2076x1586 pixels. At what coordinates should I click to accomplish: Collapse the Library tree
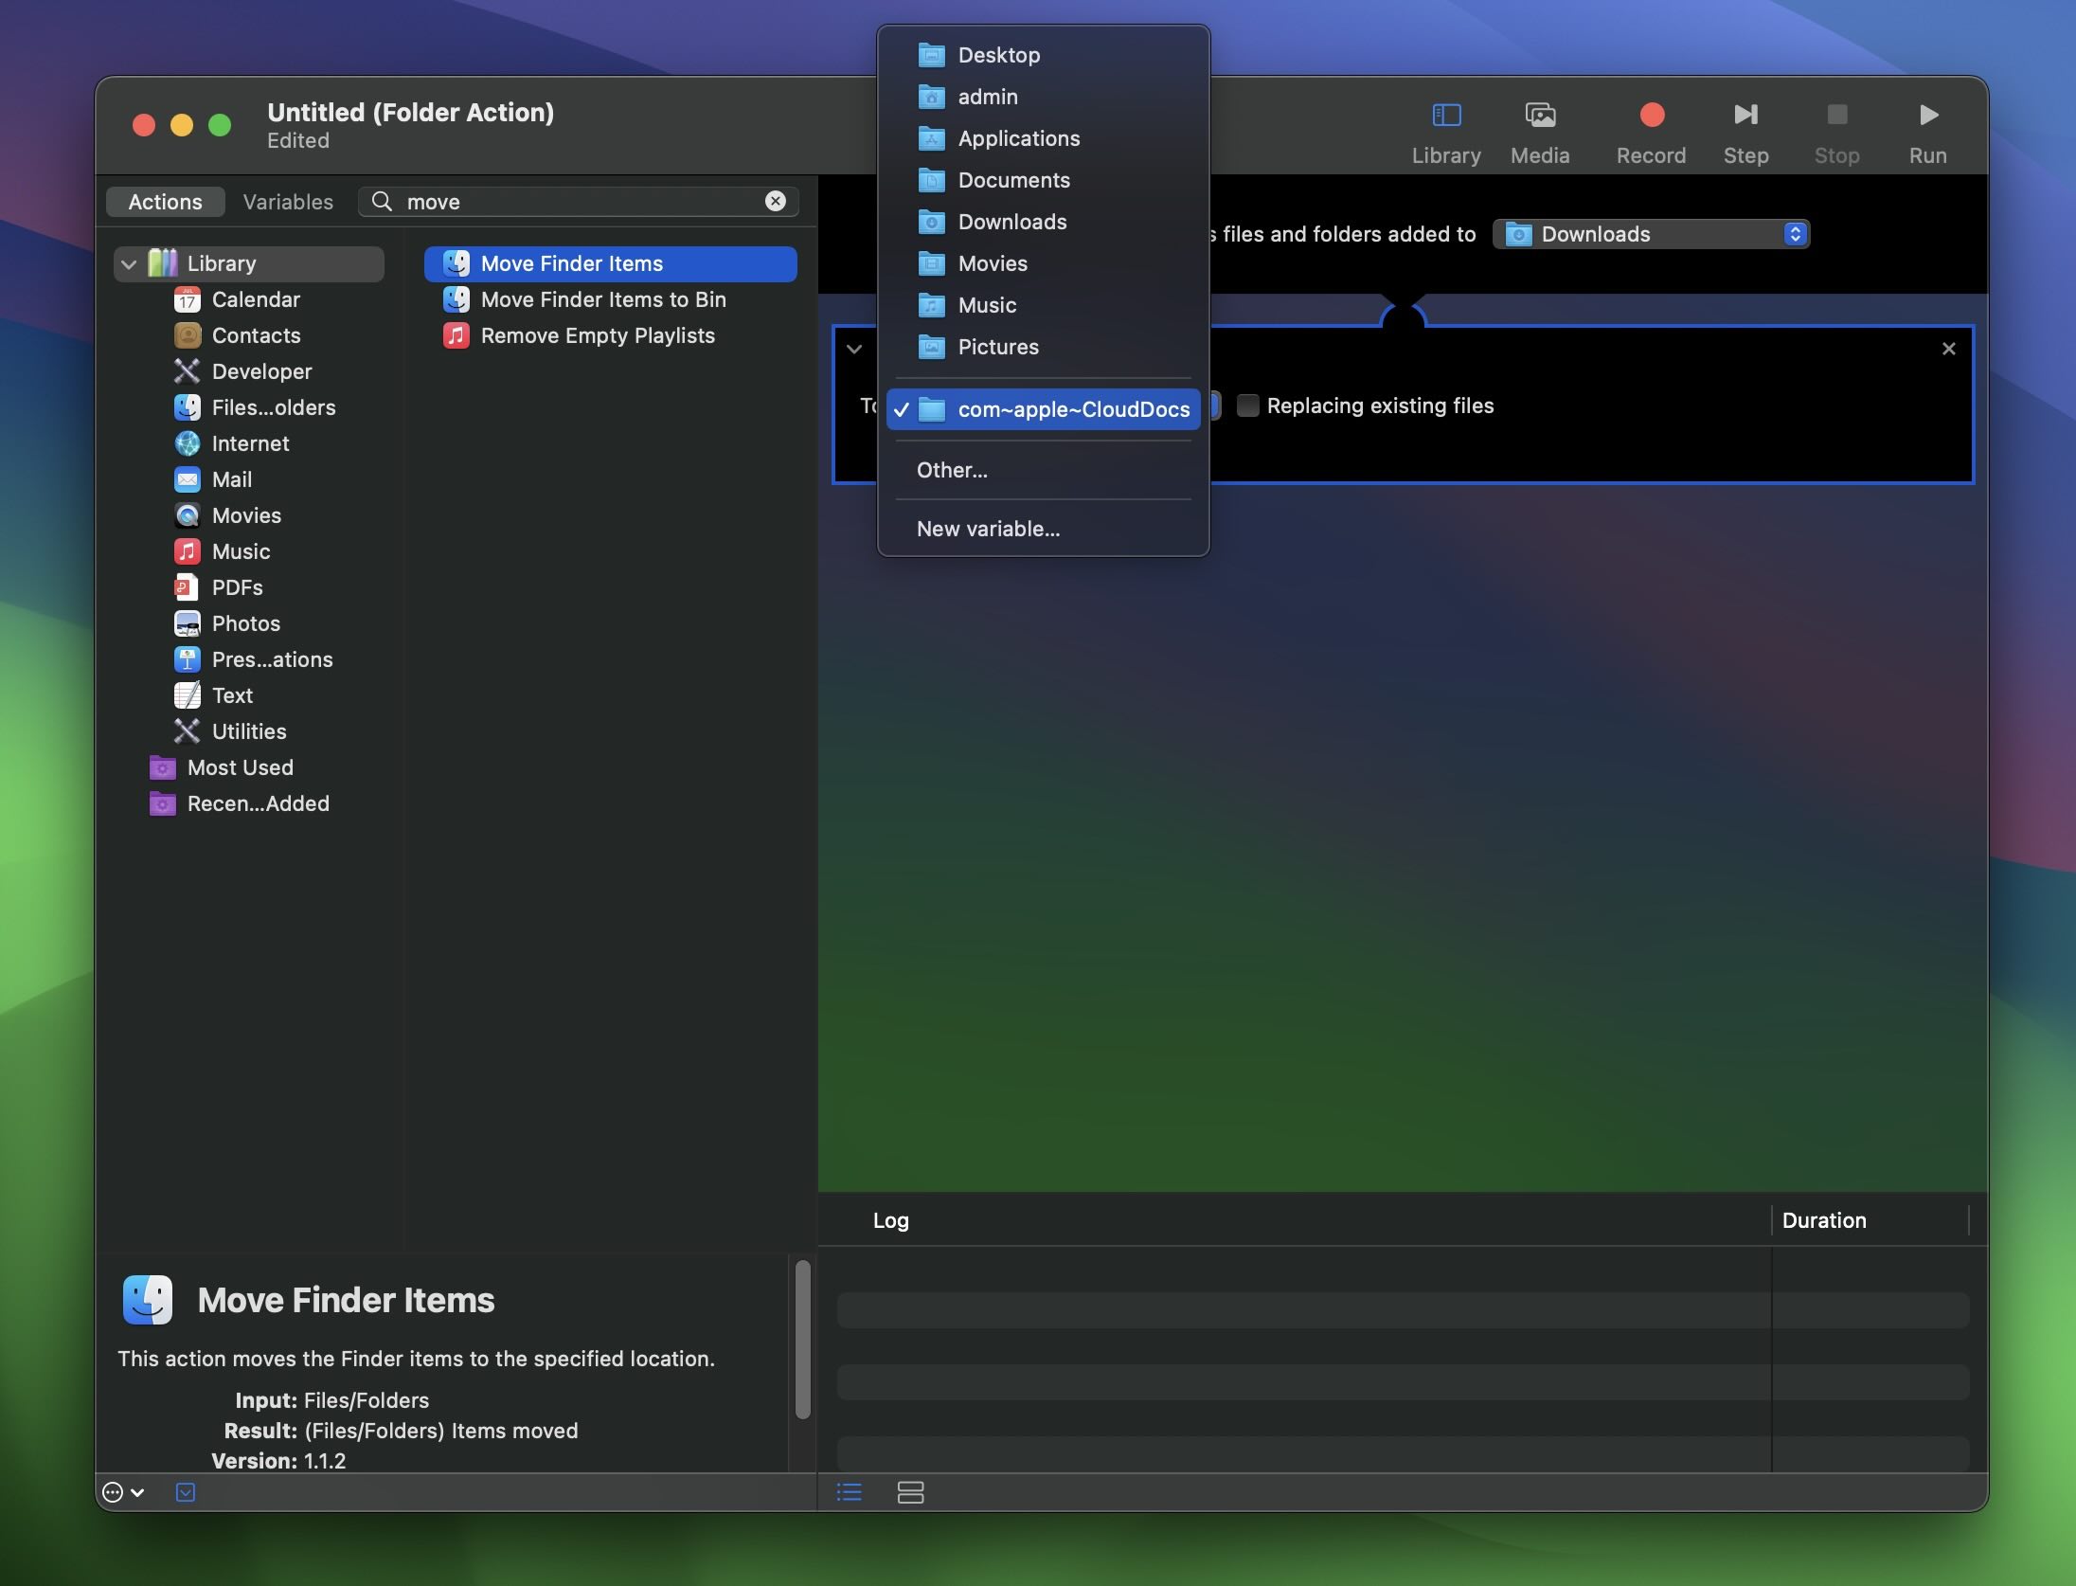point(129,263)
